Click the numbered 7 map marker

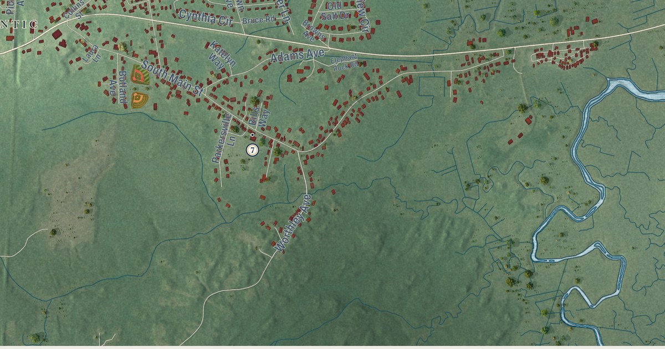(252, 150)
